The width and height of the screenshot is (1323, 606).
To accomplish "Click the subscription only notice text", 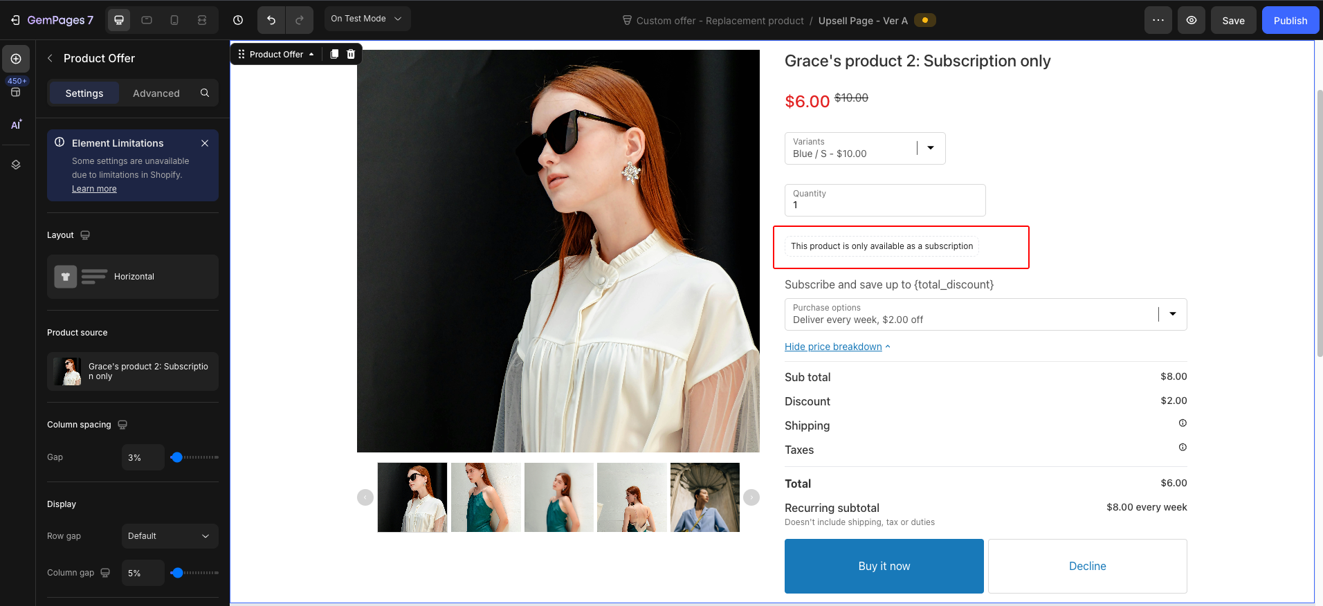I will [x=882, y=246].
